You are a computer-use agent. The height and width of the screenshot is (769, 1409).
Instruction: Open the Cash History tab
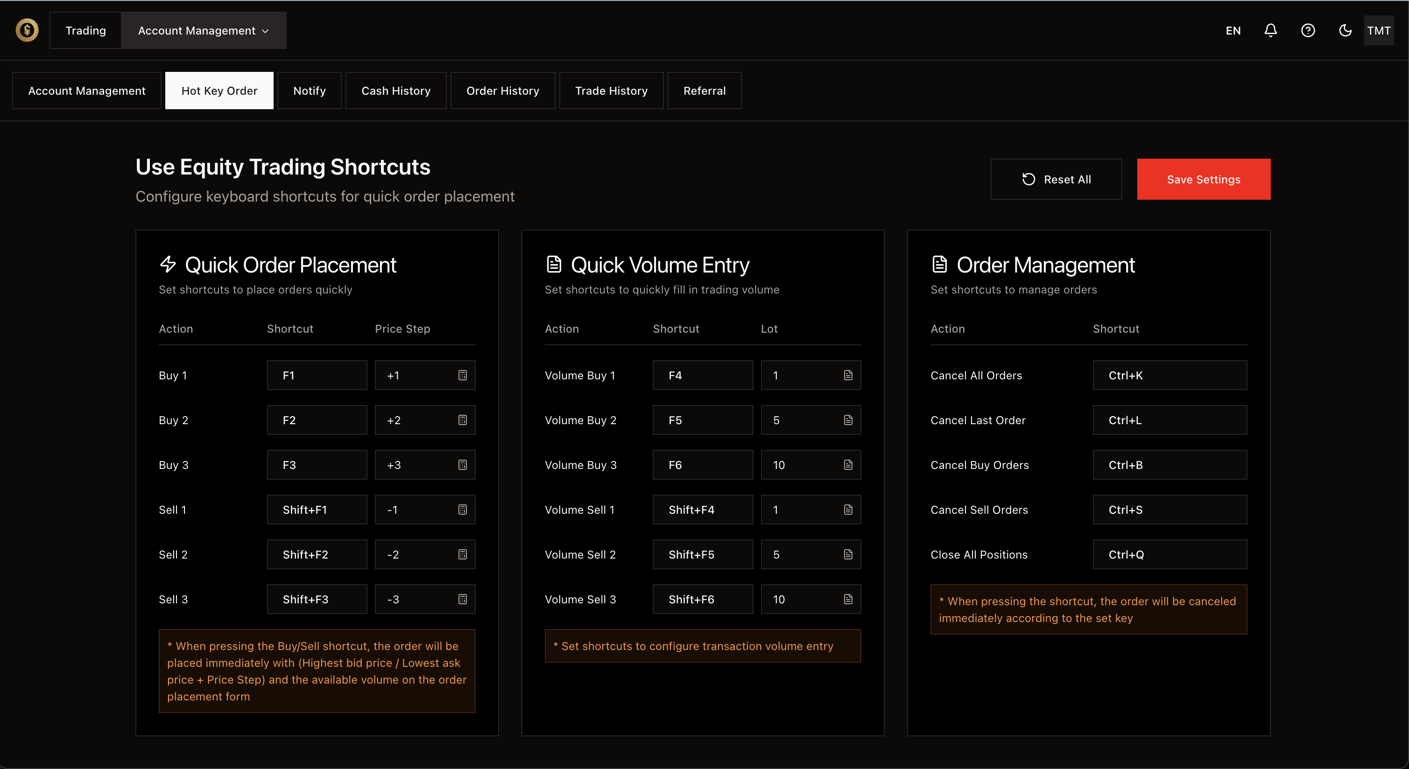395,91
